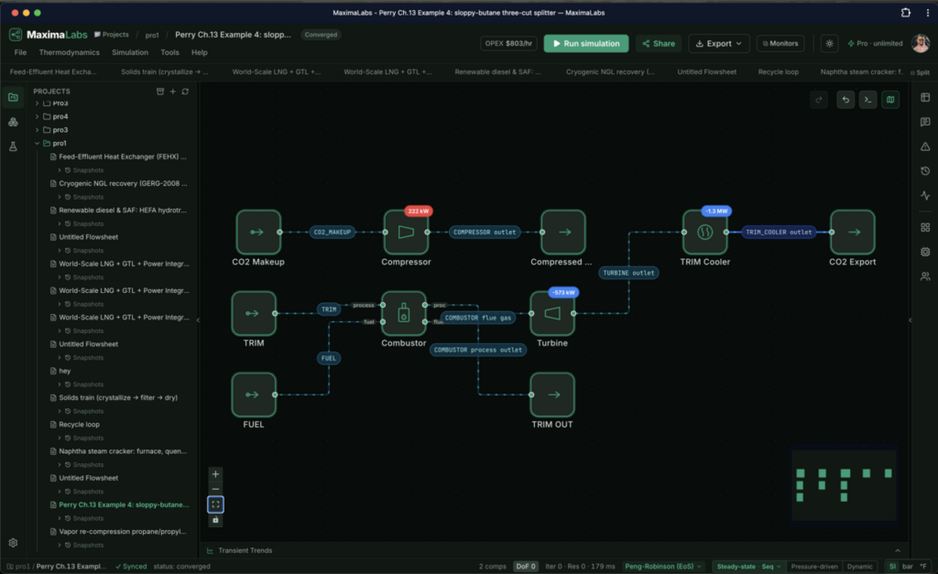This screenshot has width=938, height=574.
Task: Switch to Dynamic mode in status bar
Action: coord(859,567)
